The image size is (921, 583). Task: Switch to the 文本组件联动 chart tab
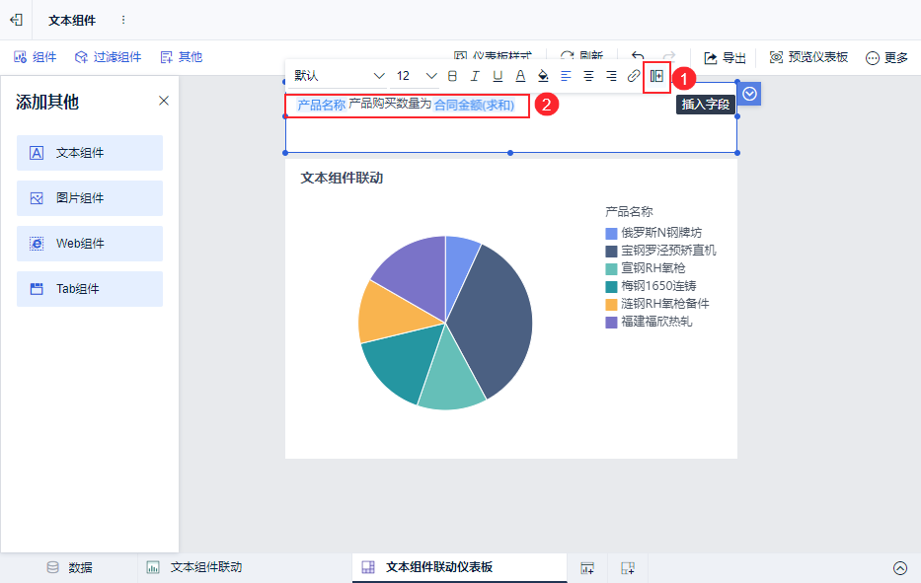tap(195, 568)
